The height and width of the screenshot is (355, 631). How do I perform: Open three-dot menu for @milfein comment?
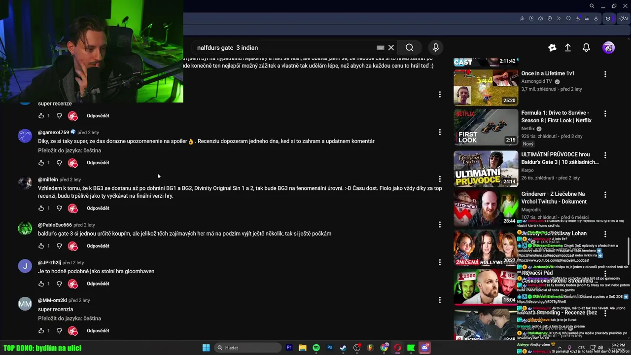click(x=440, y=179)
